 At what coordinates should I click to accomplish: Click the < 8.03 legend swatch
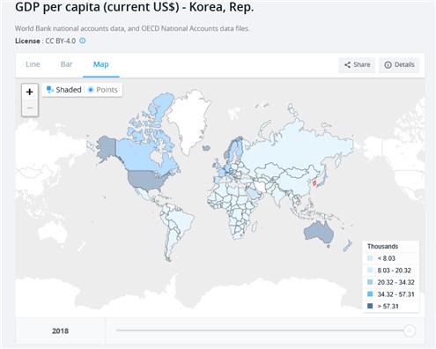coord(370,258)
